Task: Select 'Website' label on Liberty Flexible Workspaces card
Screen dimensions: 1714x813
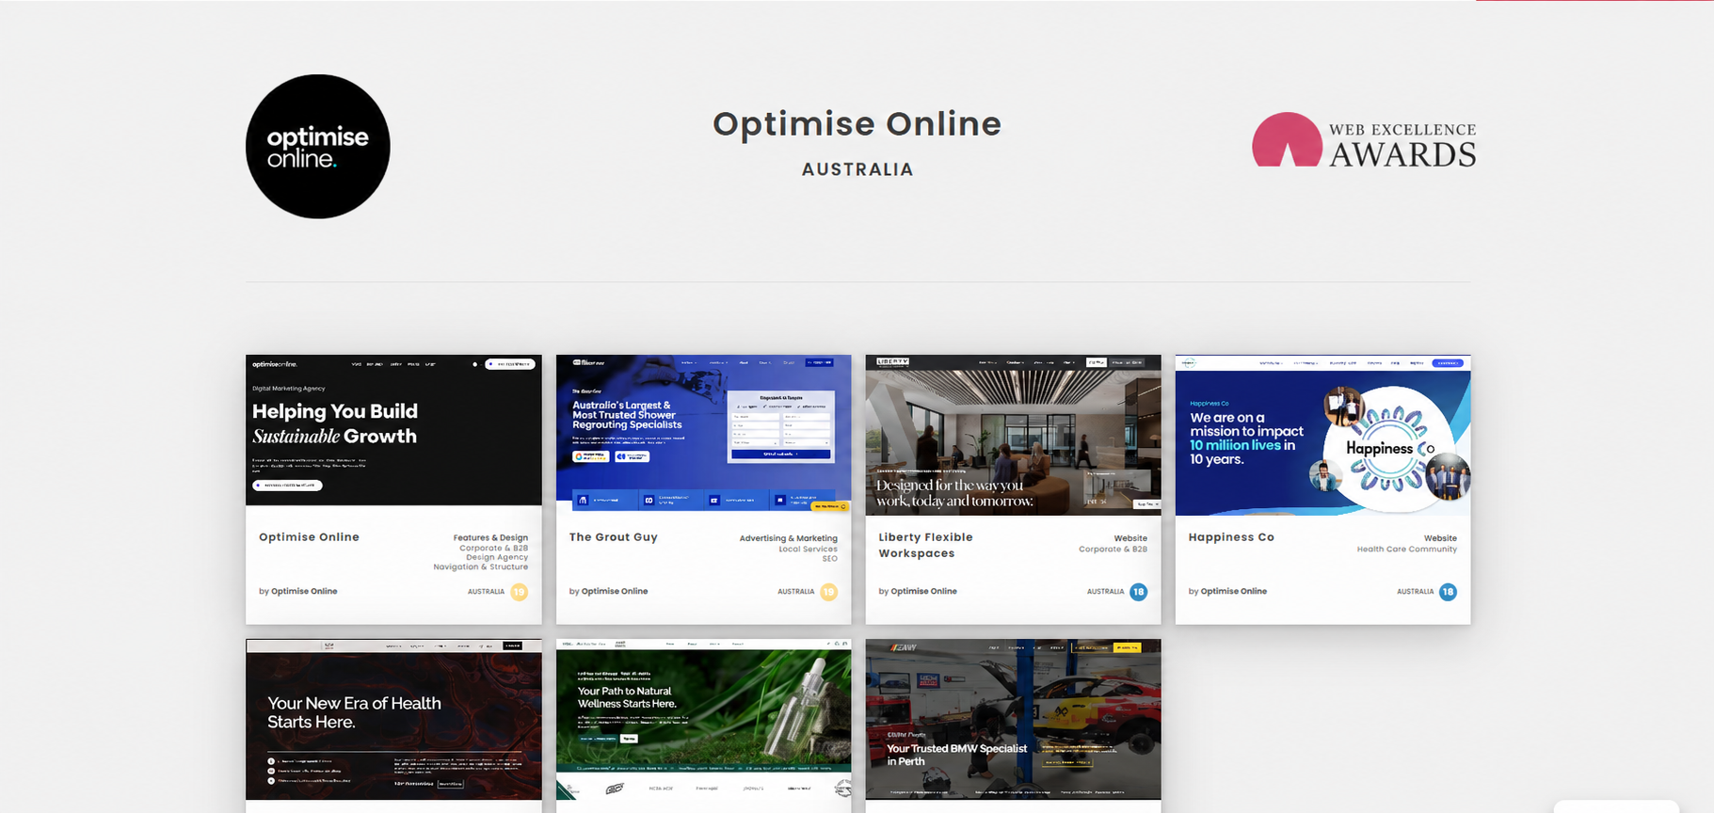Action: [1130, 539]
